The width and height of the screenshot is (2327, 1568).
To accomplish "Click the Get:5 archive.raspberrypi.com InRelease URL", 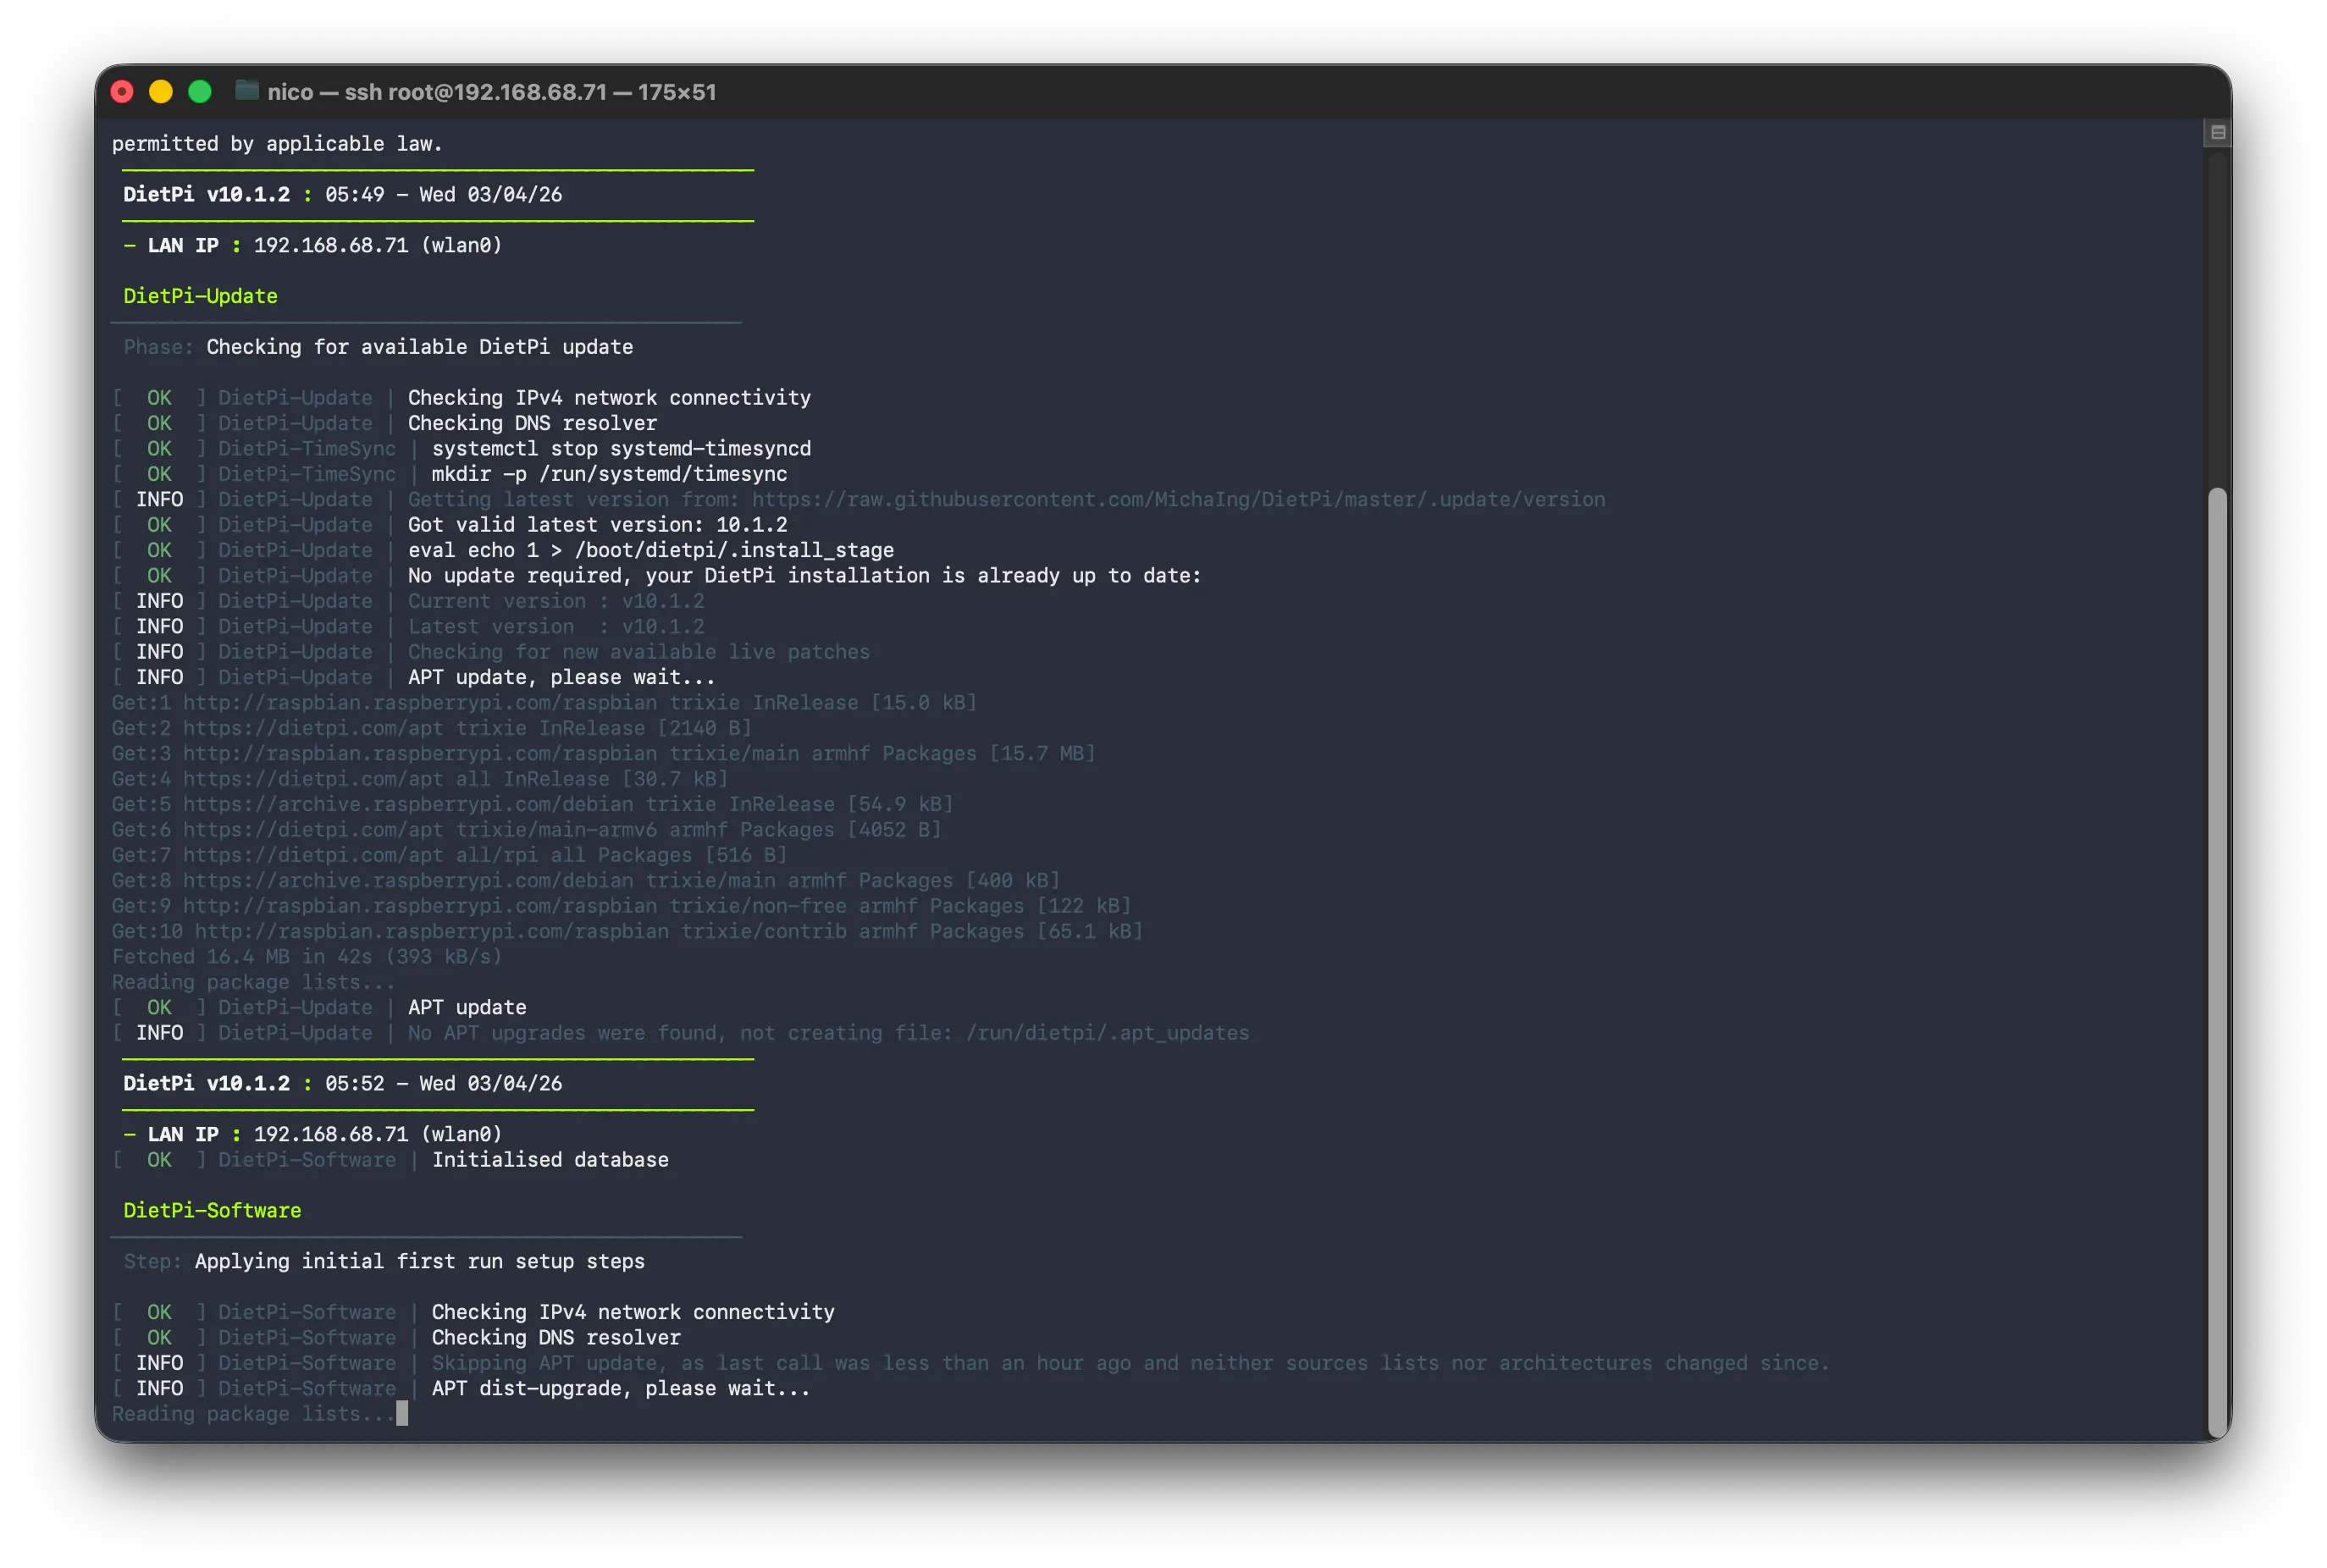I will [x=408, y=804].
